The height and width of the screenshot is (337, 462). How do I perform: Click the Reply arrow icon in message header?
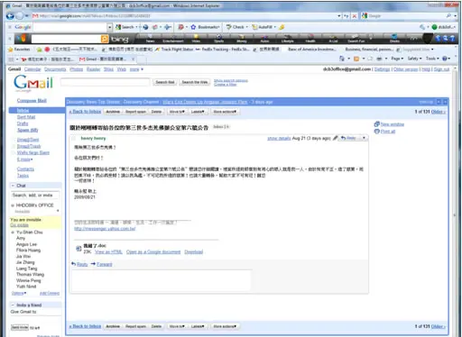(343, 138)
